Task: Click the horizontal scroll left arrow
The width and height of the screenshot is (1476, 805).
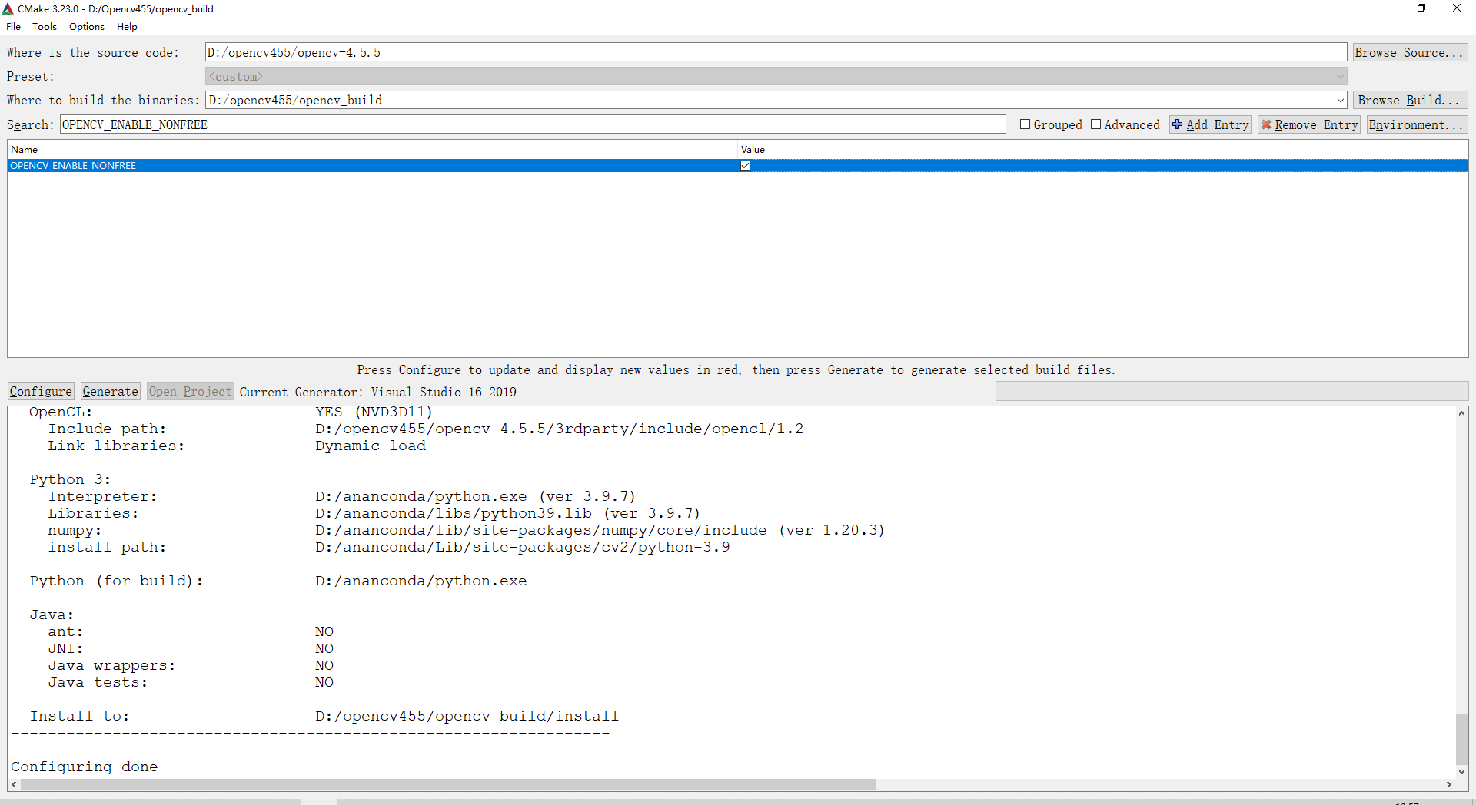Action: coord(14,784)
